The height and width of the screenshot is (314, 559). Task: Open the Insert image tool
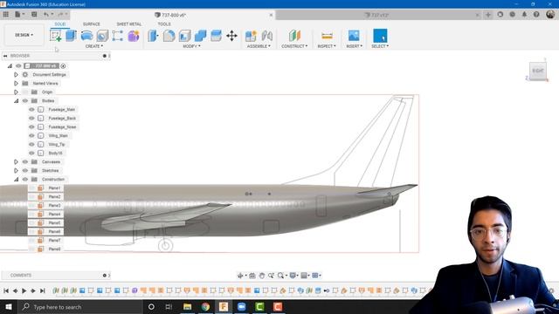click(354, 36)
